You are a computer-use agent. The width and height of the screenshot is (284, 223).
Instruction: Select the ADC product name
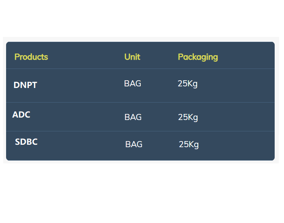tap(21, 115)
